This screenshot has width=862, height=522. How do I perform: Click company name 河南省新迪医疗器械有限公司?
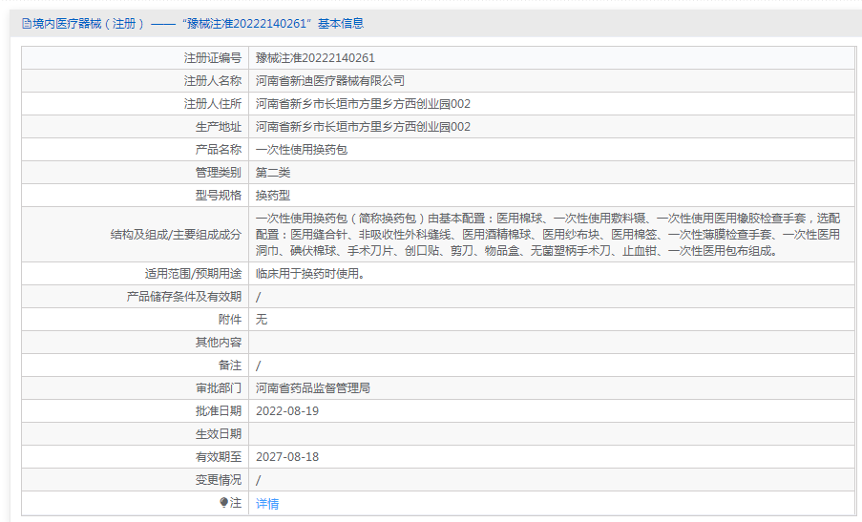(x=330, y=81)
